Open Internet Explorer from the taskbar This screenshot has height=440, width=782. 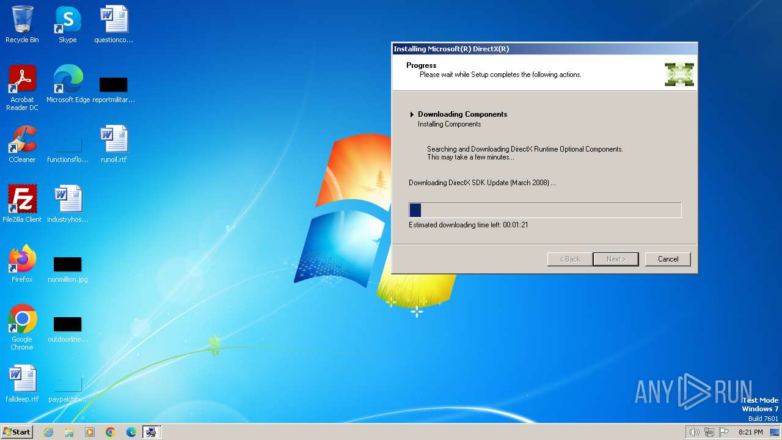[48, 432]
